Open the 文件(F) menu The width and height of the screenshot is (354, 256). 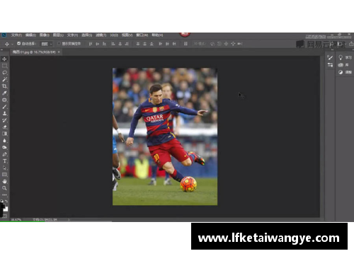point(16,35)
